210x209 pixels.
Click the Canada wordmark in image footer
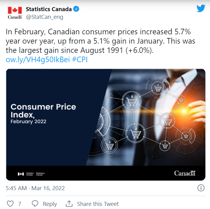(185, 173)
